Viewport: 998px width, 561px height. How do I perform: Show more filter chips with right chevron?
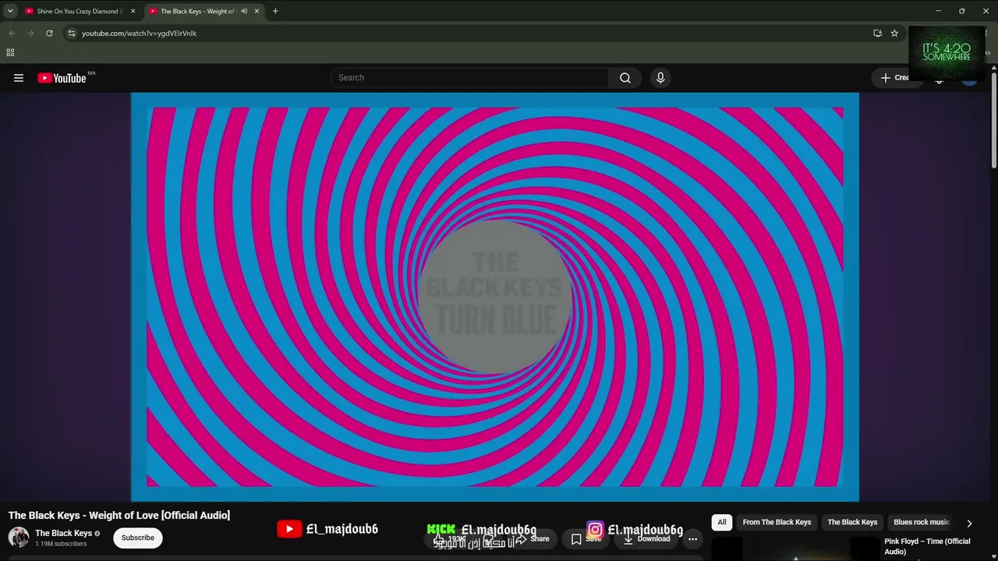[x=969, y=523]
